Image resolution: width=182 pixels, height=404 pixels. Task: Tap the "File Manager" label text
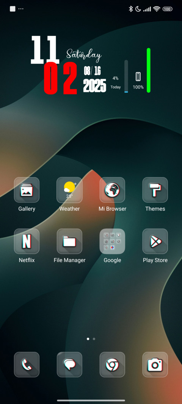(x=69, y=260)
